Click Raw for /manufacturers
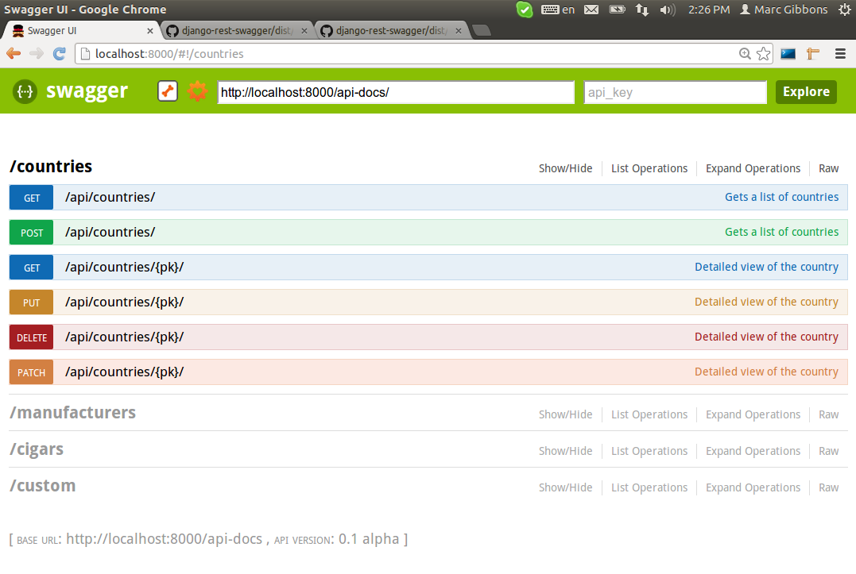 [x=828, y=414]
